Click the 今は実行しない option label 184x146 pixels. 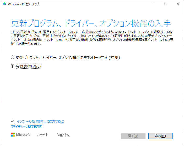click(28, 66)
